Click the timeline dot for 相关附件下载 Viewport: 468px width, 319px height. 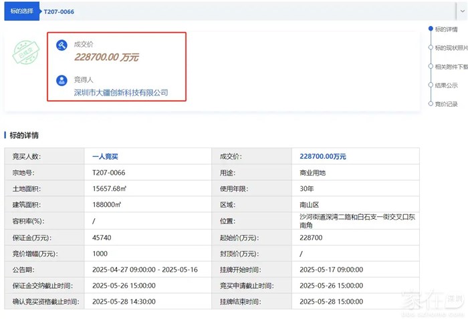click(430, 66)
